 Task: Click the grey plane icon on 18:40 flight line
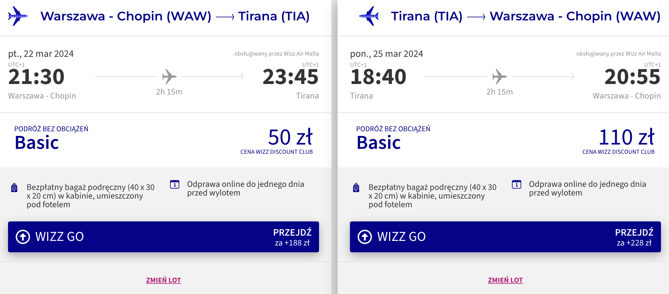click(x=500, y=77)
